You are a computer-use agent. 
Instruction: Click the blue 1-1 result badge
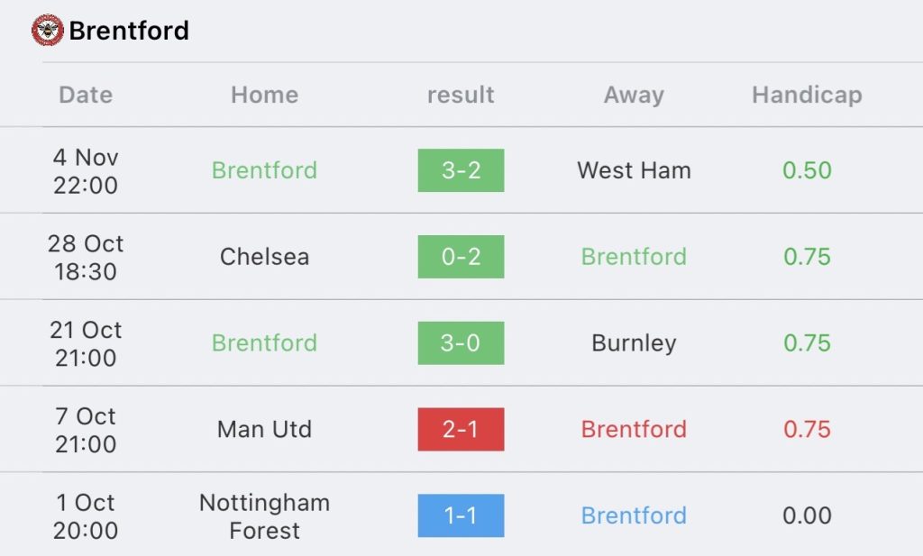(x=461, y=515)
